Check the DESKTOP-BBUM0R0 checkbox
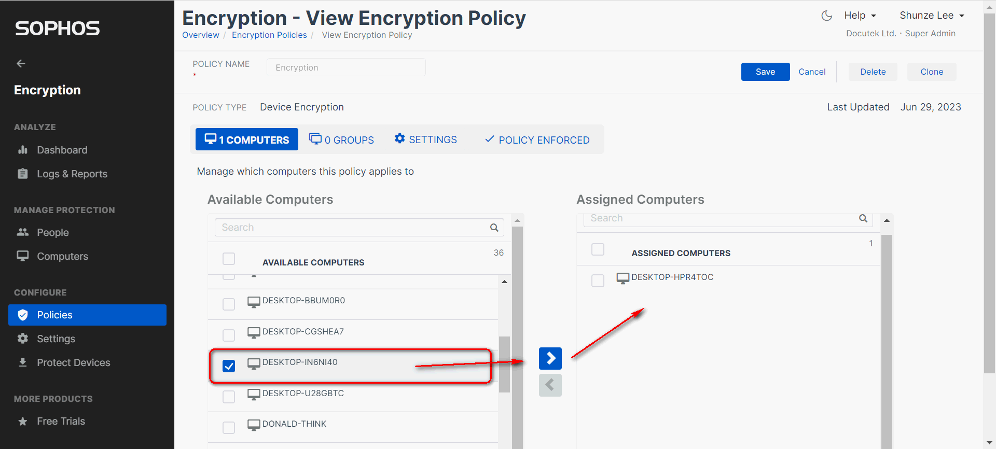Image resolution: width=996 pixels, height=449 pixels. [229, 304]
